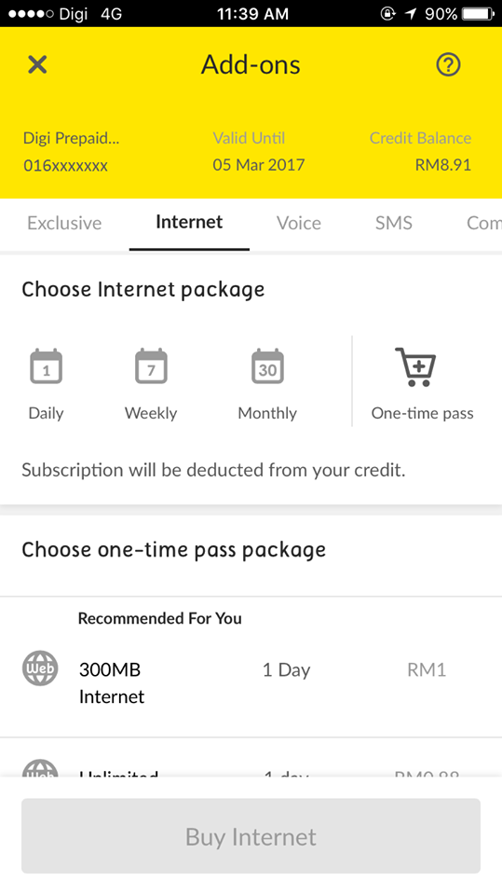Tap the RM1 price of 300MB package
502x895 pixels.
coord(427,669)
